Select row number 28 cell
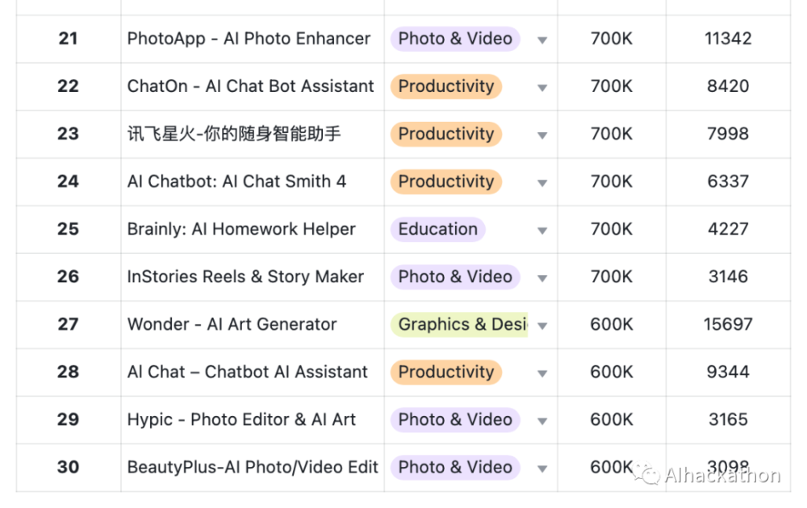 pos(69,373)
